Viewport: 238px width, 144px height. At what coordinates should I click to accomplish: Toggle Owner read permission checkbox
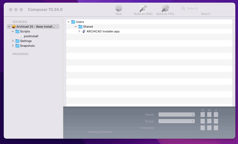tap(203, 115)
